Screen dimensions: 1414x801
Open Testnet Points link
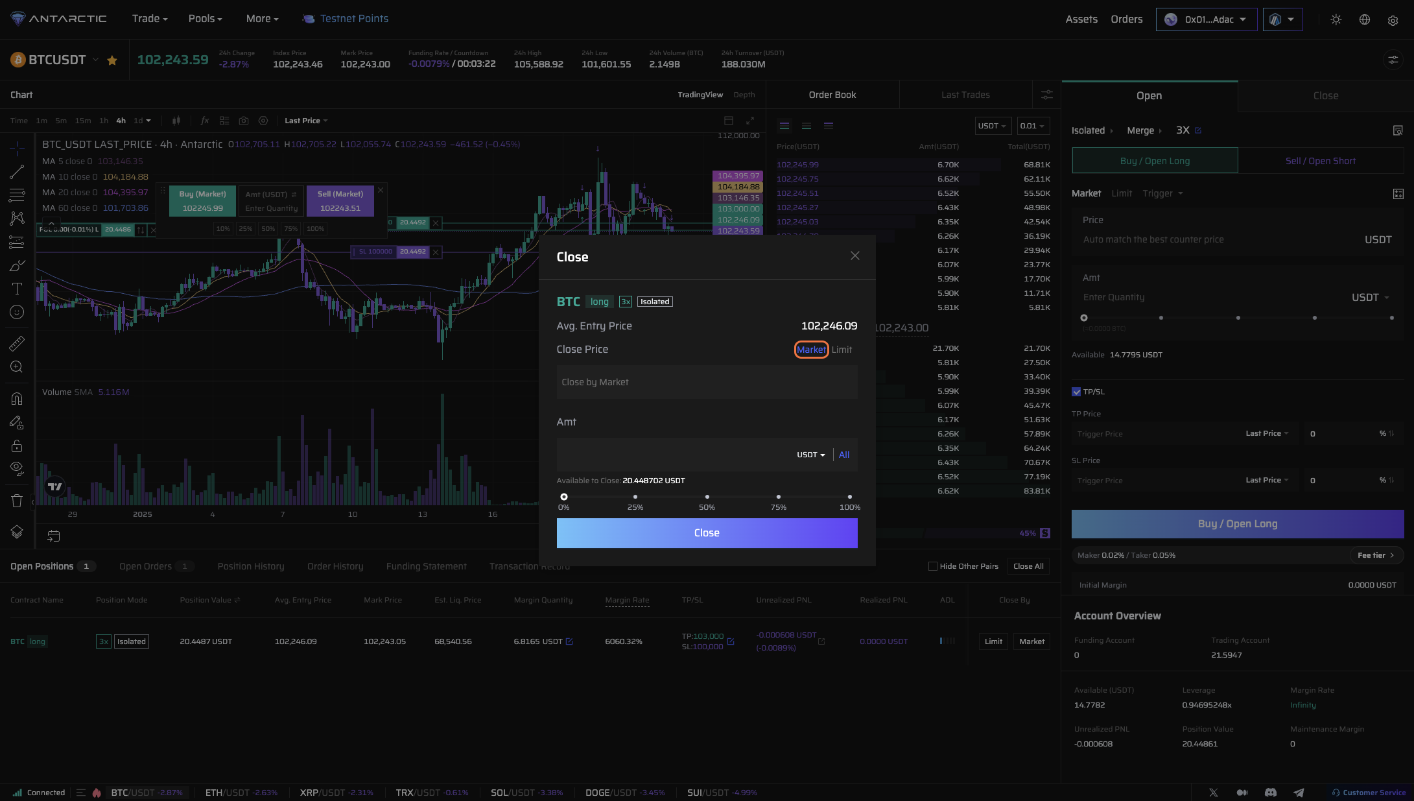pyautogui.click(x=346, y=19)
